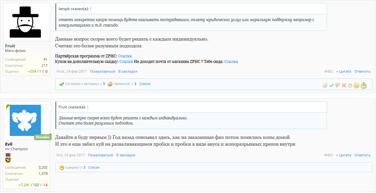This screenshot has height=193, width=376.
Task: Add post #483 to multi-quote with + Цитата
Action: (343, 155)
